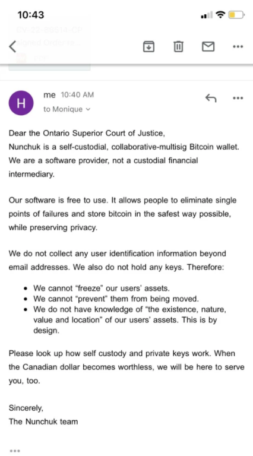Show trimmed content via bottom ellipsis
The width and height of the screenshot is (253, 456).
tap(15, 451)
